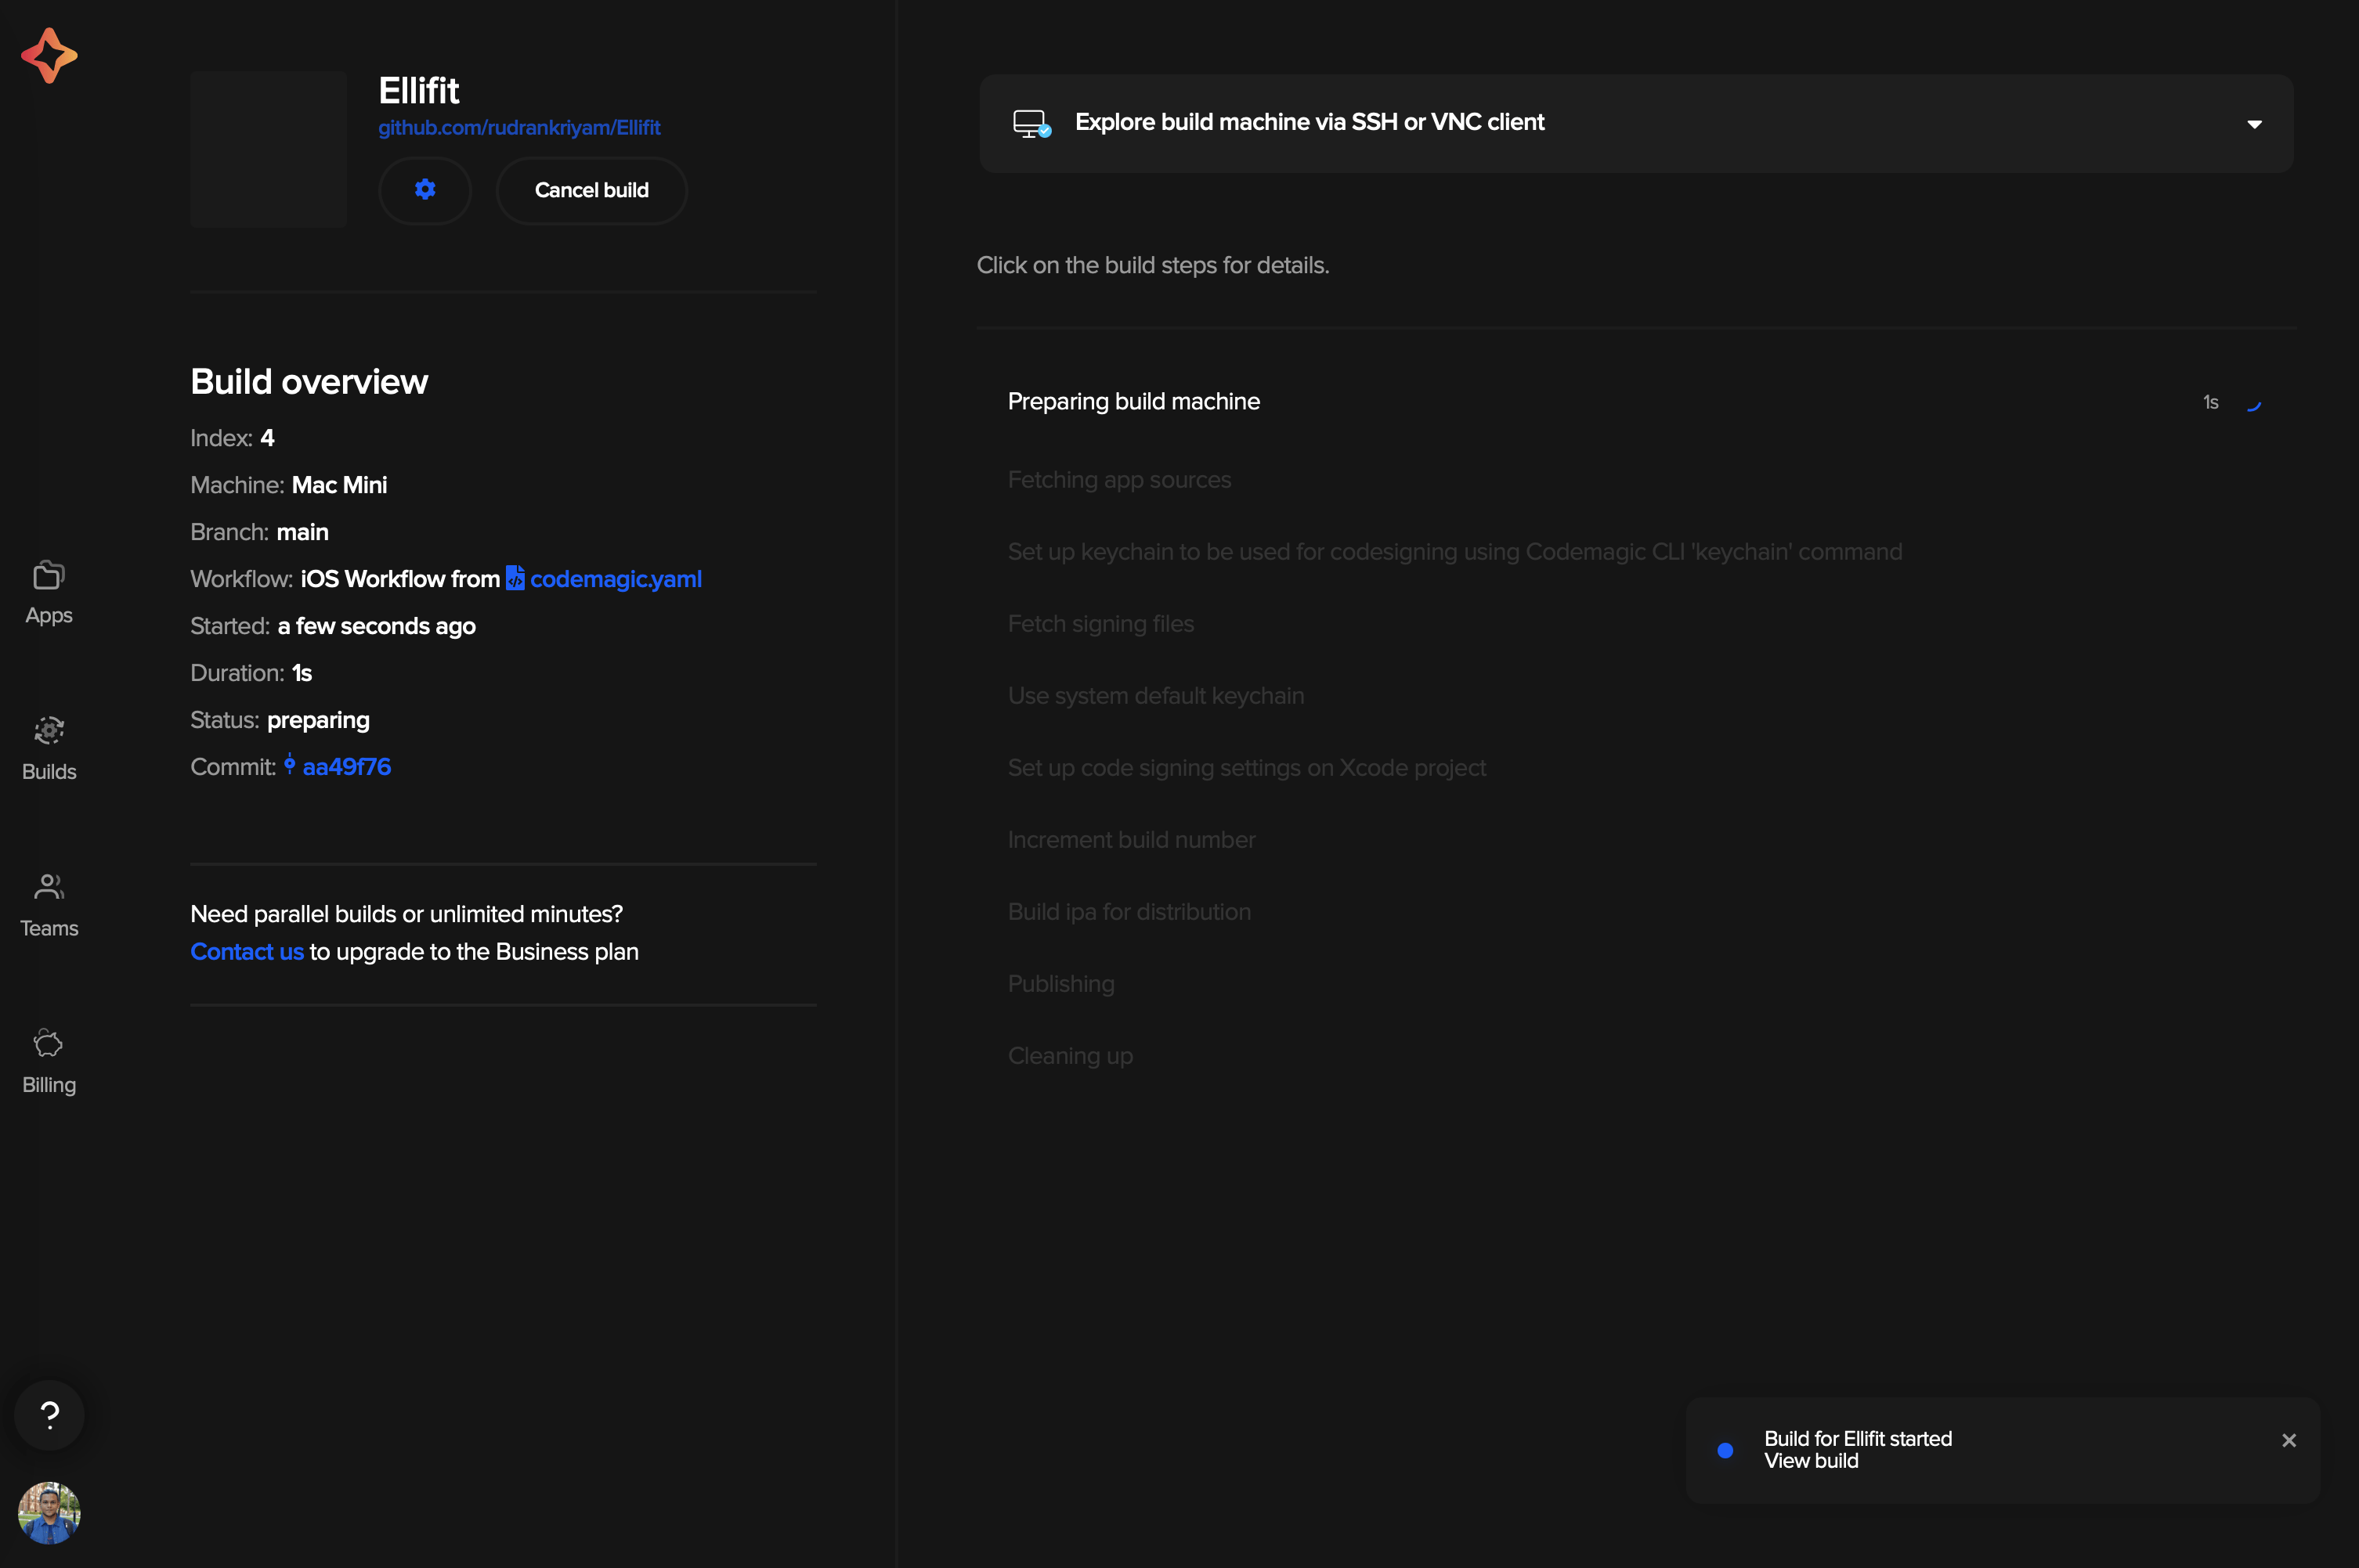Click the Status: preparing text
Viewport: 2359px width, 1568px height.
click(280, 720)
